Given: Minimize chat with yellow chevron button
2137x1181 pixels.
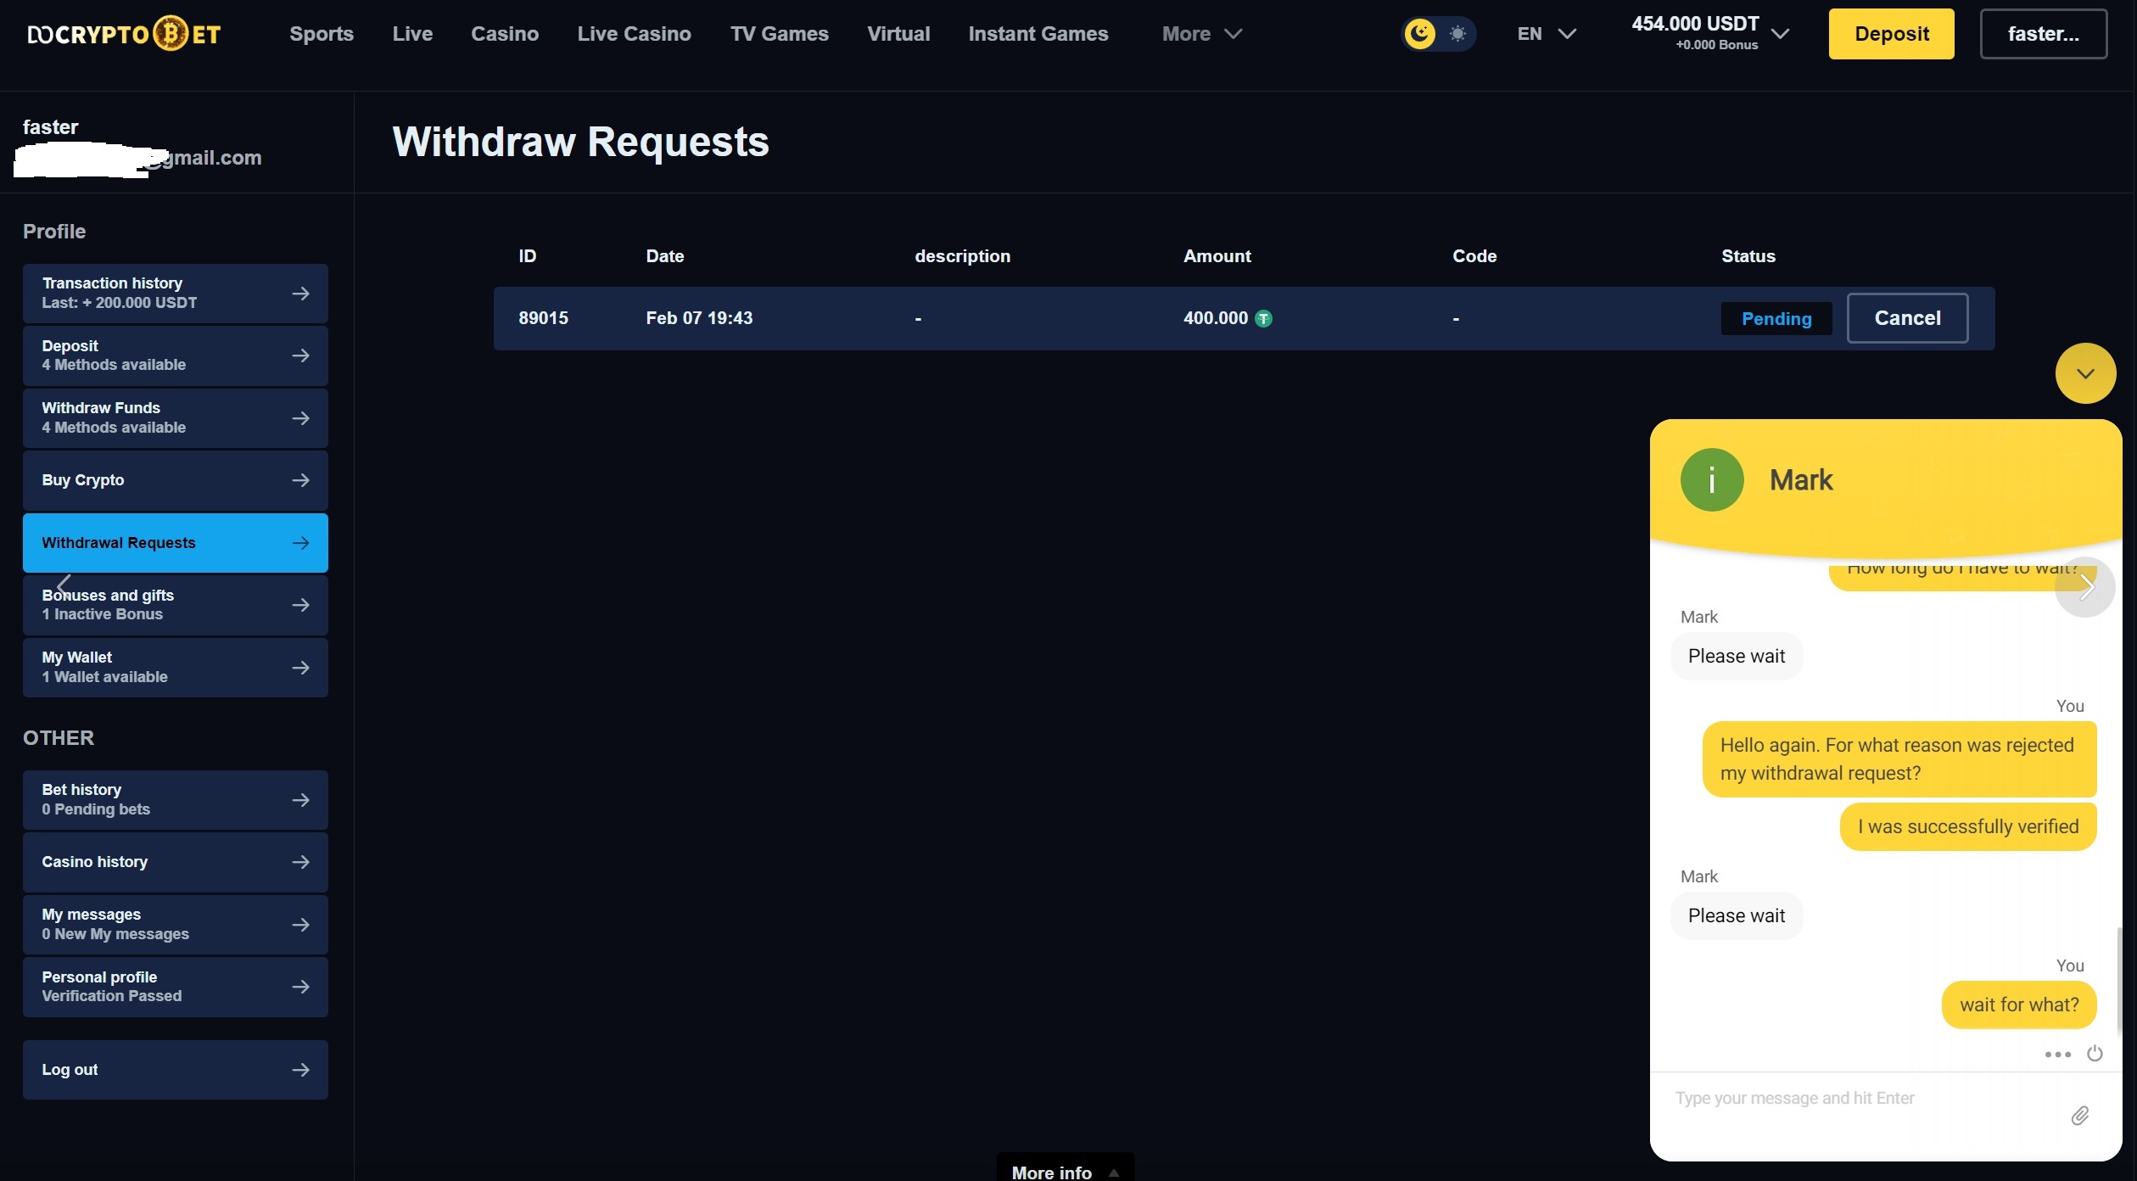Looking at the screenshot, I should (2085, 373).
